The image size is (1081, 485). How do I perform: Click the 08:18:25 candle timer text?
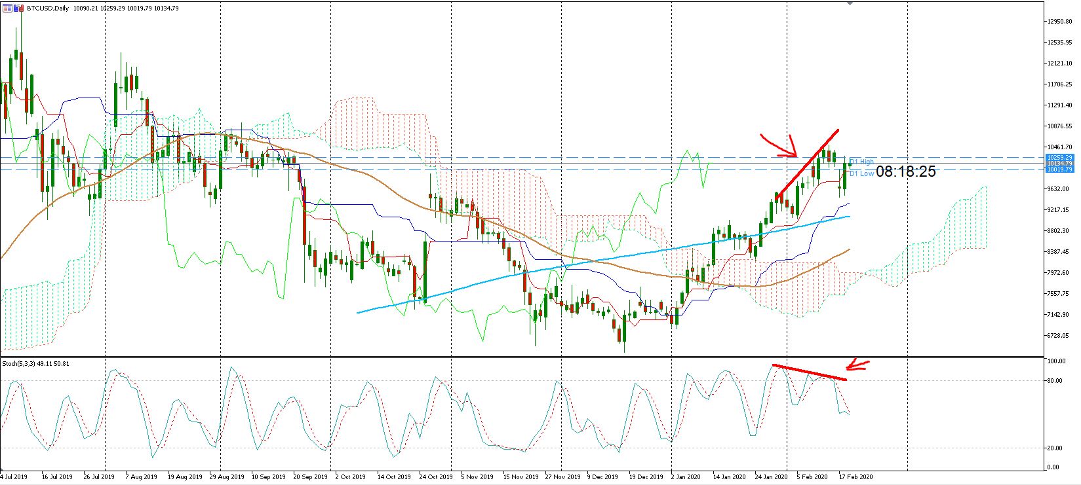(905, 172)
